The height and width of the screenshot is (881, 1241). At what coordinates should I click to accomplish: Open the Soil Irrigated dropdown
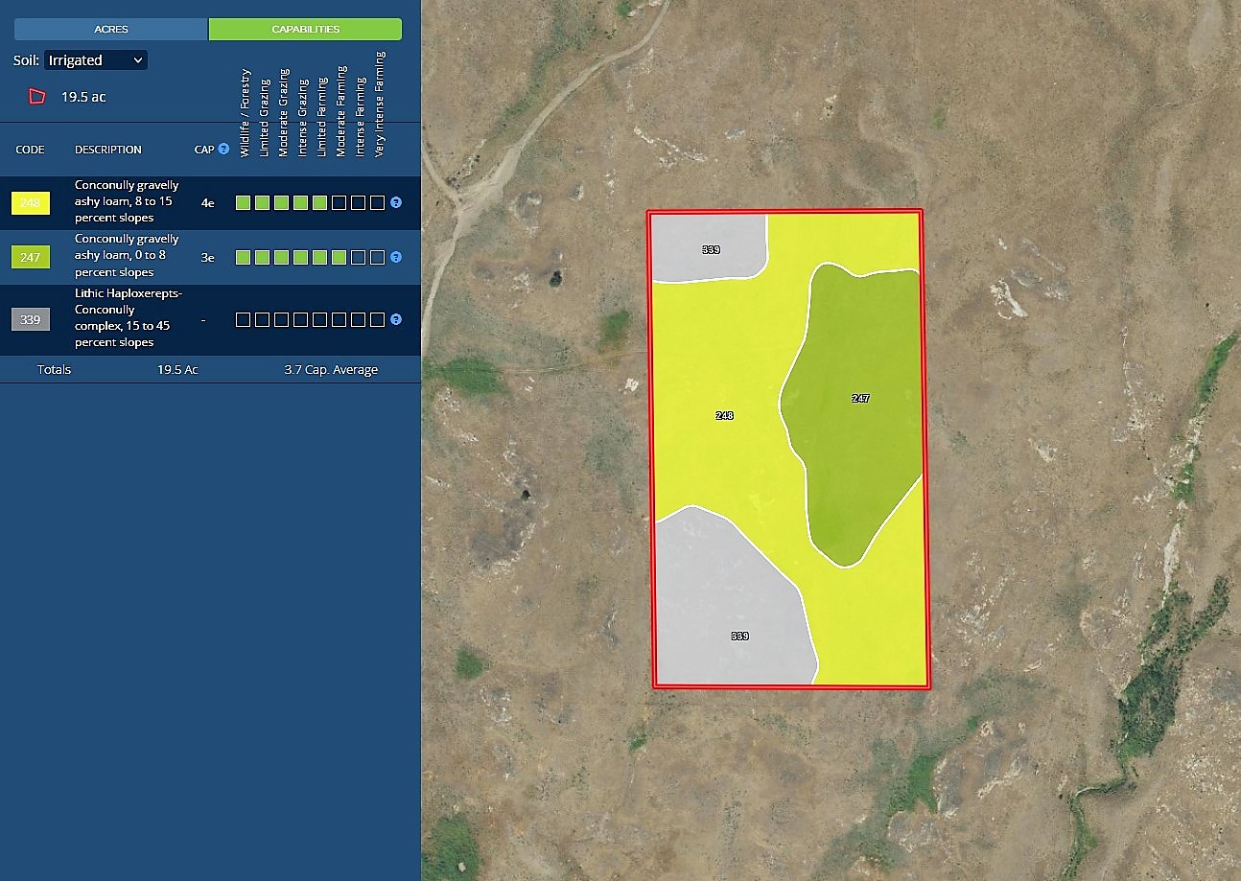click(x=96, y=60)
